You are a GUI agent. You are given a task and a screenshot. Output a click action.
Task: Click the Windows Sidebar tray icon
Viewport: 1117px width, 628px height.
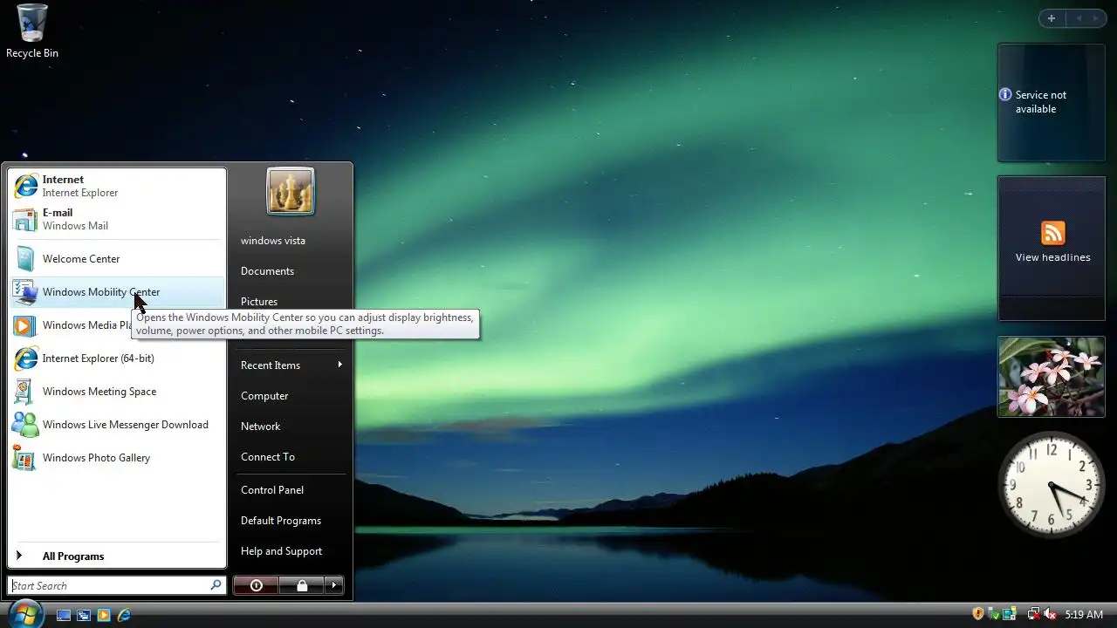tap(1010, 614)
